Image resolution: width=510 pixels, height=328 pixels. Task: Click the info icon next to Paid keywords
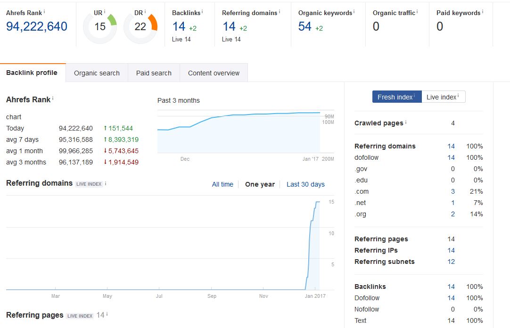click(x=482, y=12)
